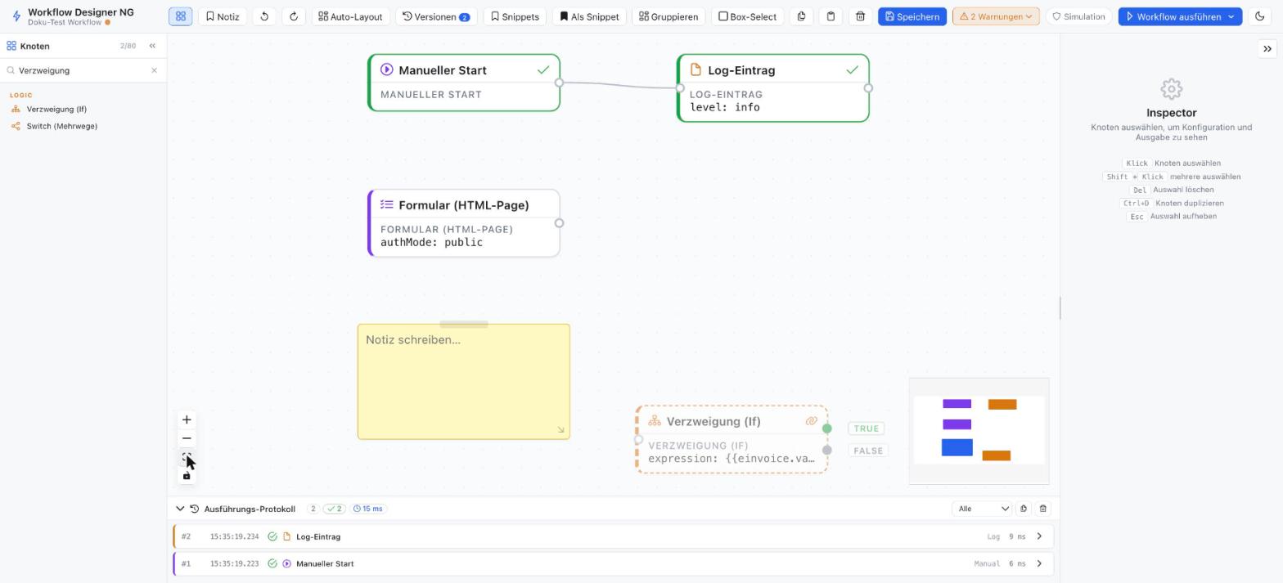Click the Verzweigung node input port

pos(638,439)
